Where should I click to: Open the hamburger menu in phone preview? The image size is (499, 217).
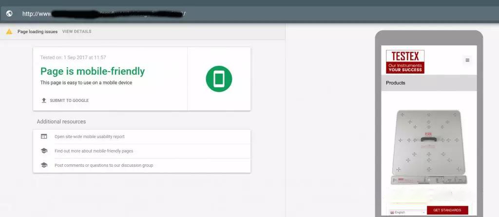467,60
